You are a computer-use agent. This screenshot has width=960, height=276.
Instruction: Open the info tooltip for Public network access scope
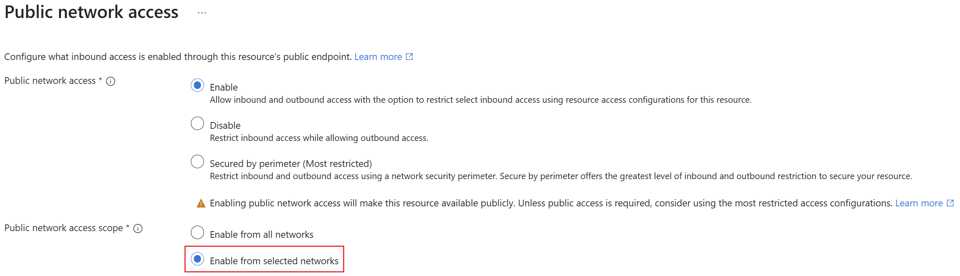tap(138, 229)
